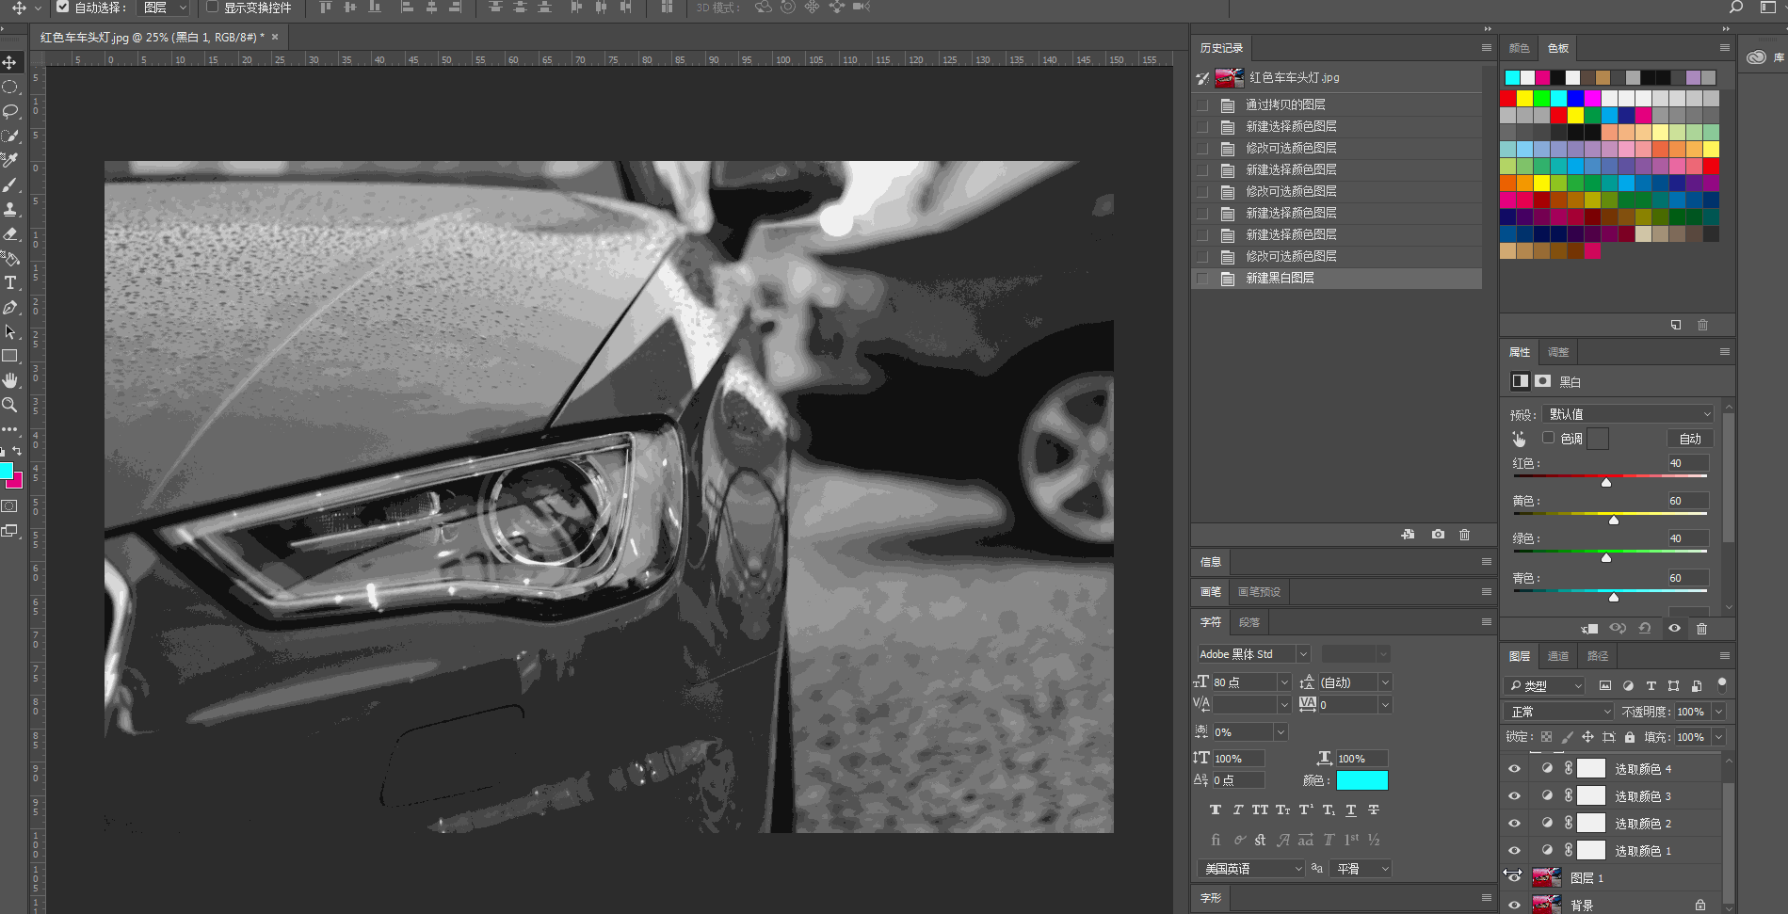Hide the 选取颜色 3 layer
The image size is (1788, 914).
1514,796
